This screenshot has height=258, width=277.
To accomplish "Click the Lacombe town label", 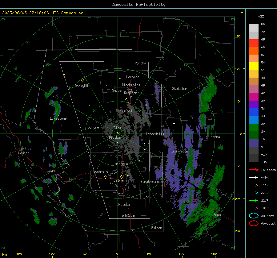I will tap(133, 77).
